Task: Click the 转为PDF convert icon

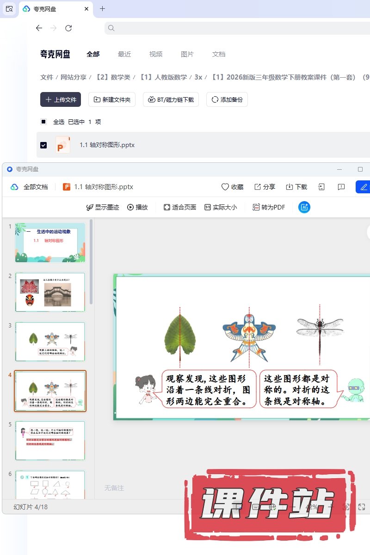Action: click(256, 207)
